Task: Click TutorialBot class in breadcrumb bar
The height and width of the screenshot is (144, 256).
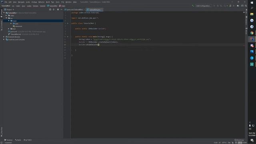Action: [x=52, y=6]
